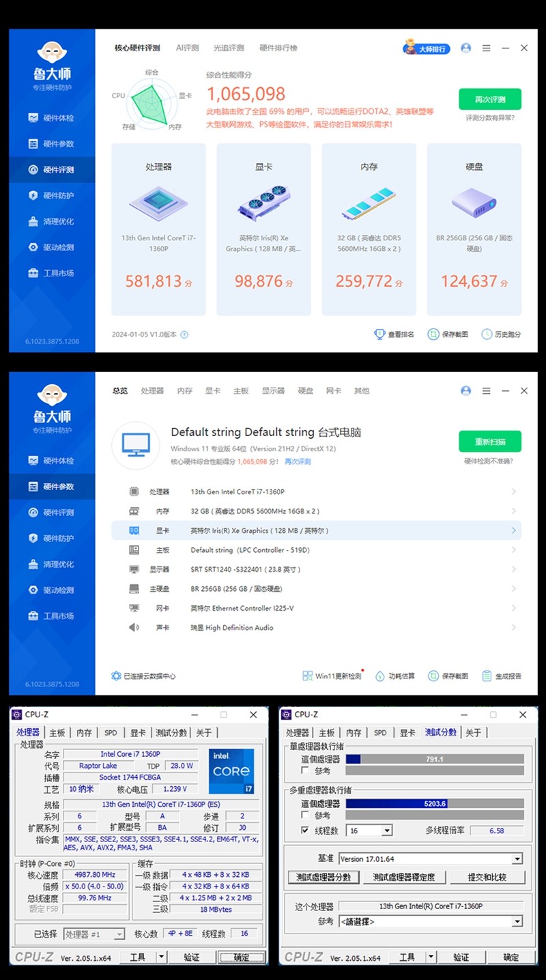
Task: Open the 关于 tab in the CPU-Z processor window
Action: click(203, 732)
